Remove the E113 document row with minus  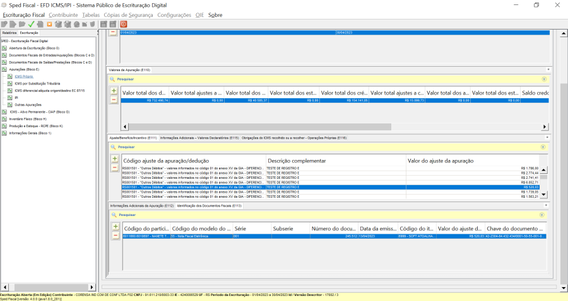pos(115,236)
